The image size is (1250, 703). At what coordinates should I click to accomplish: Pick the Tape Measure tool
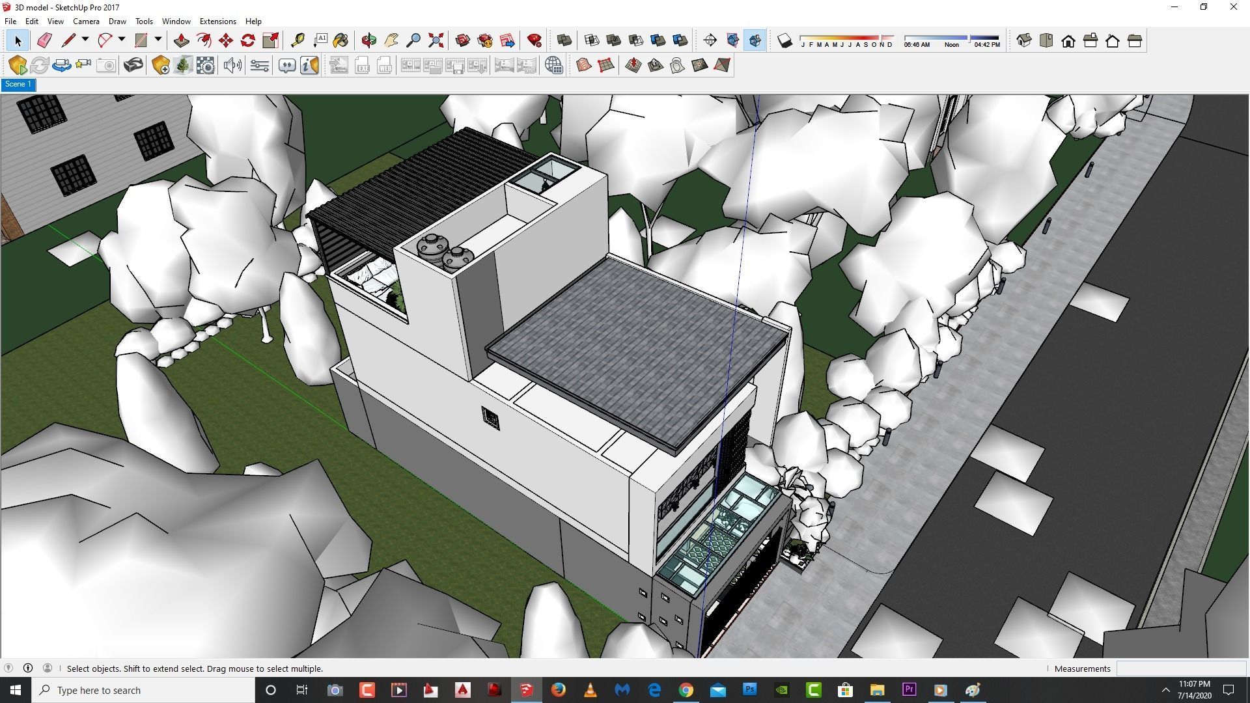[298, 41]
